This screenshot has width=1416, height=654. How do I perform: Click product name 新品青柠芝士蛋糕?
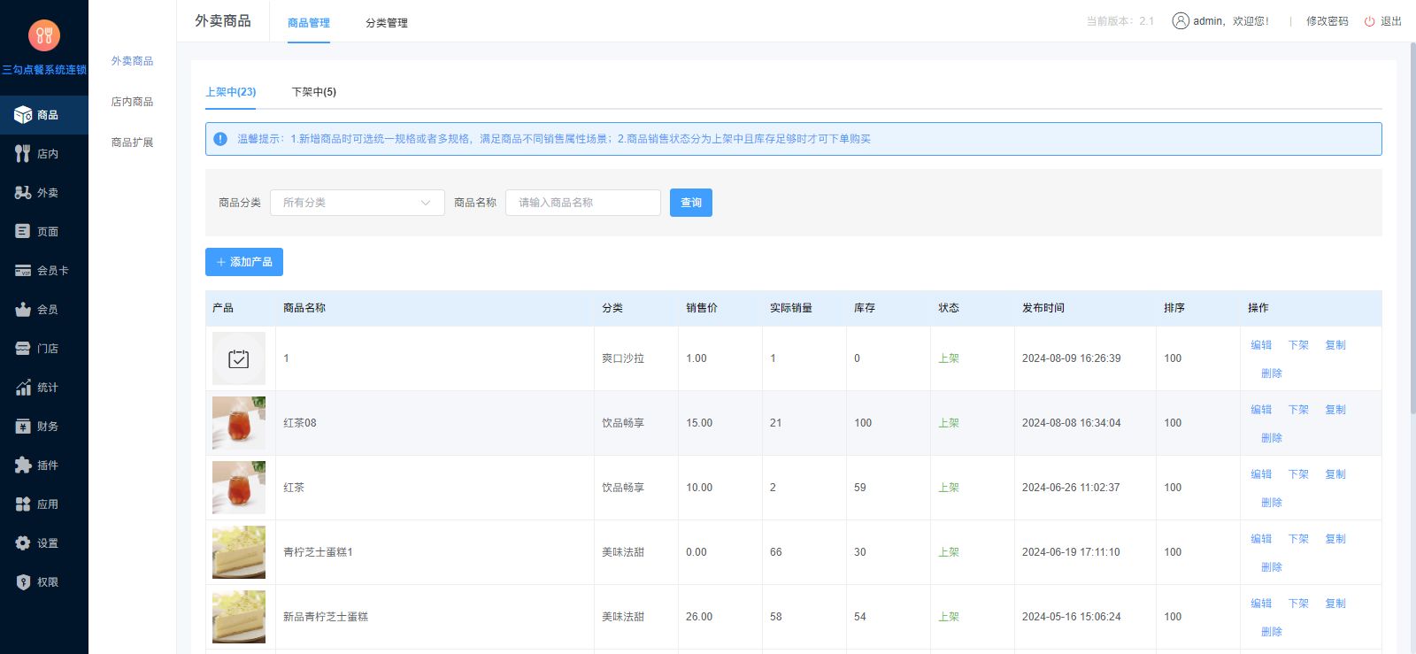(x=326, y=617)
